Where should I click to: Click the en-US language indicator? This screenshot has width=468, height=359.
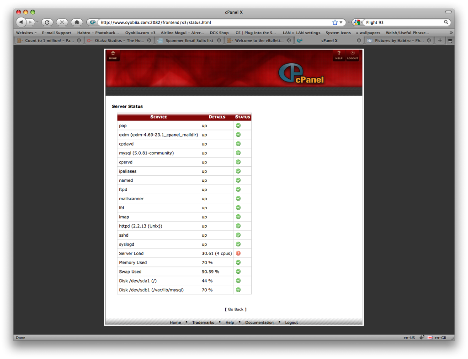409,337
